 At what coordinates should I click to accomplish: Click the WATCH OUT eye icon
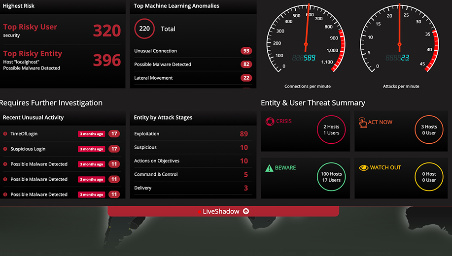[363, 167]
